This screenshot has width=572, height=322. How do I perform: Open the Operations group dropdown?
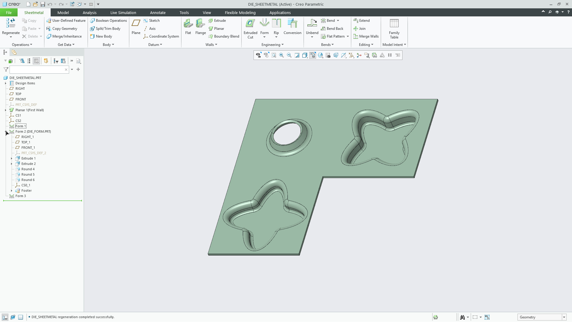[x=22, y=45]
